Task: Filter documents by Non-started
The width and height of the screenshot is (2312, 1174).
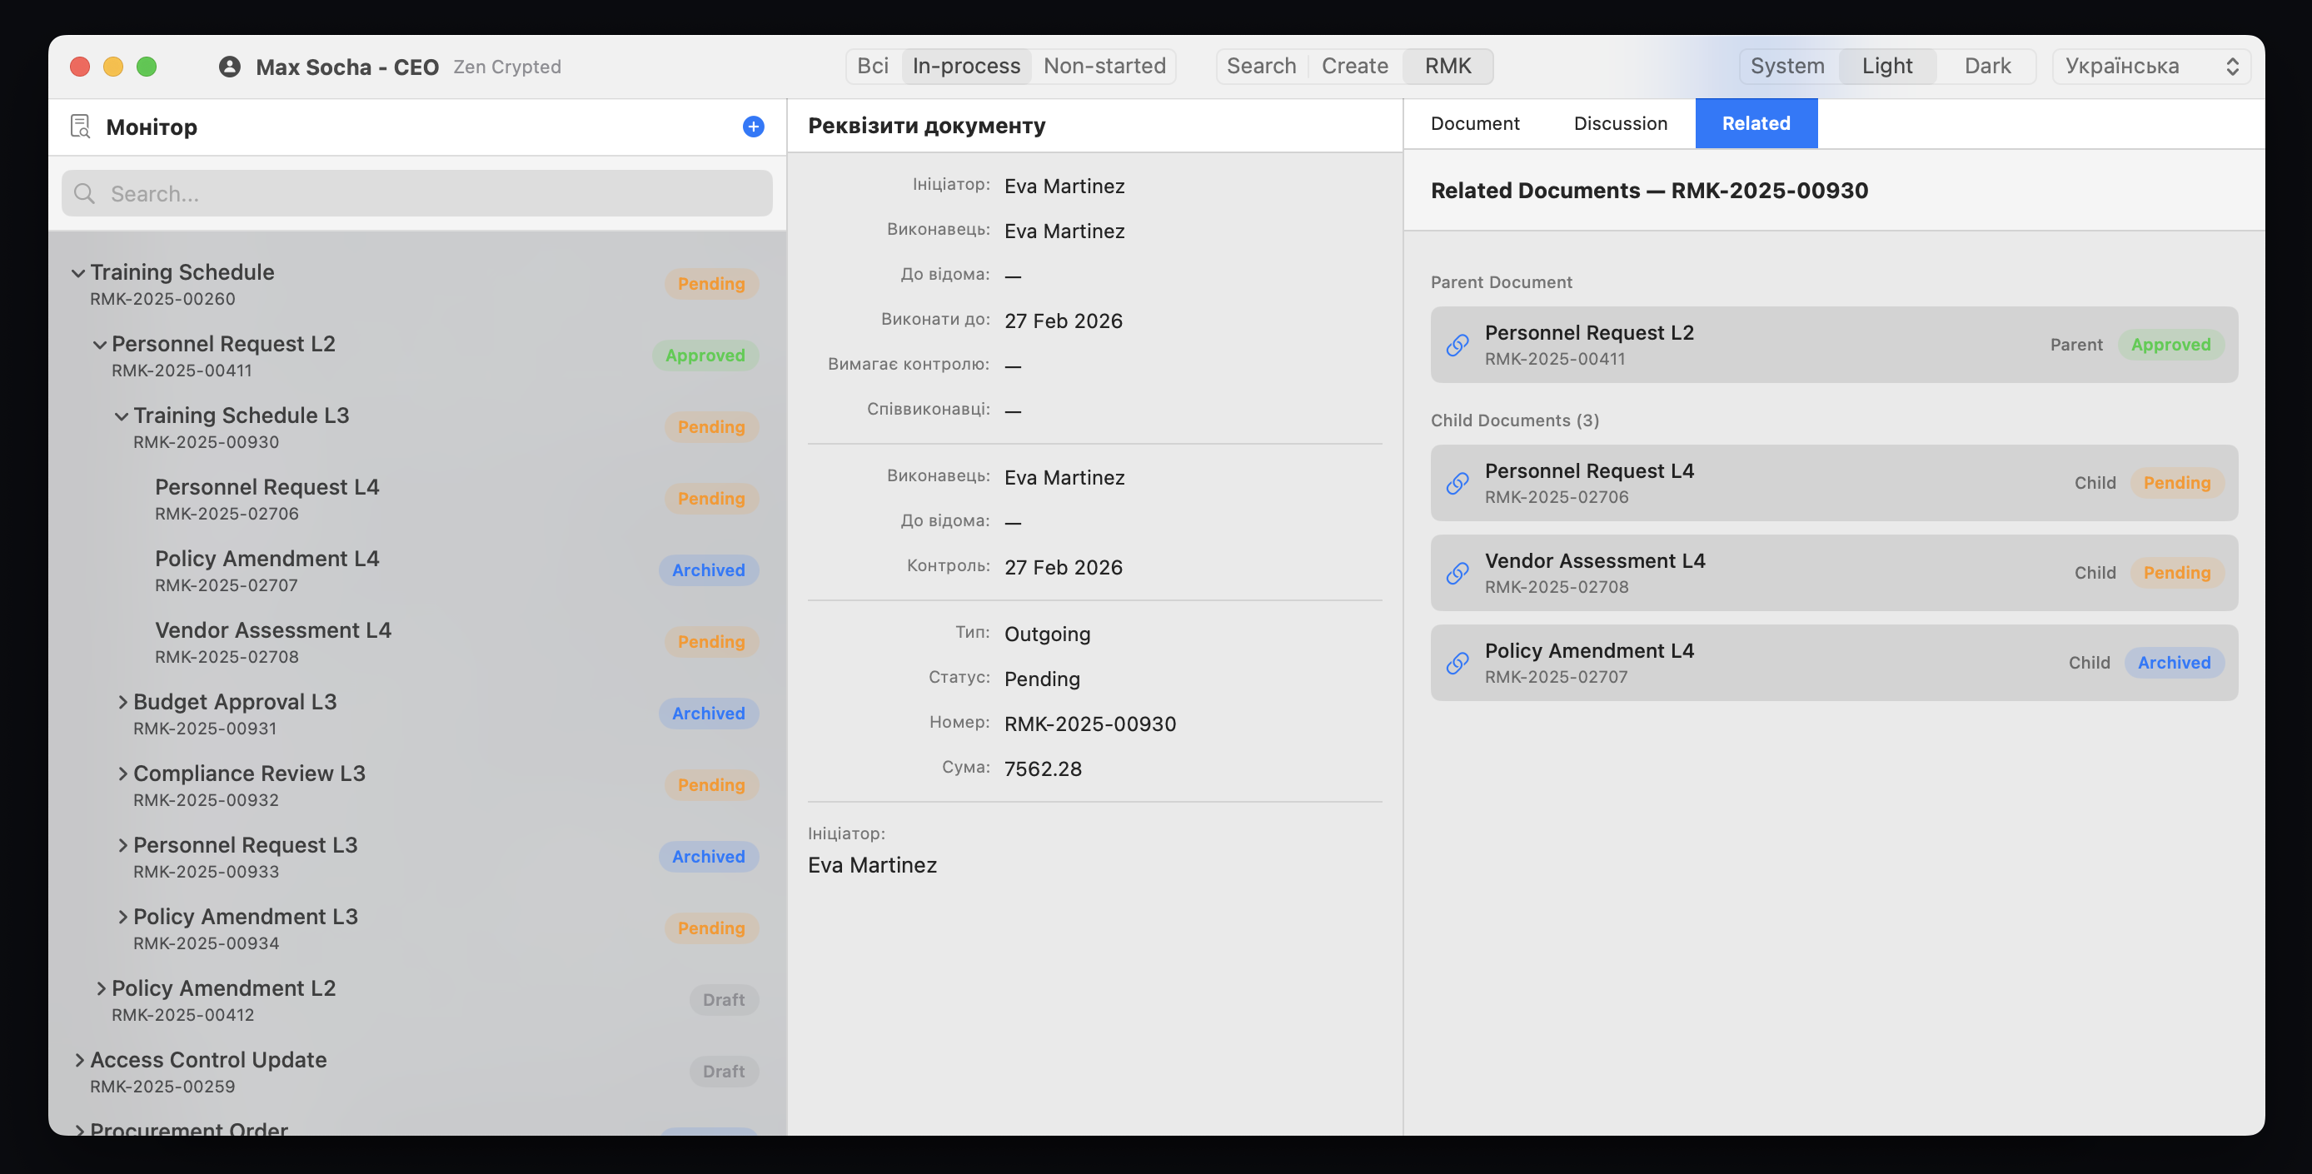Action: tap(1104, 67)
